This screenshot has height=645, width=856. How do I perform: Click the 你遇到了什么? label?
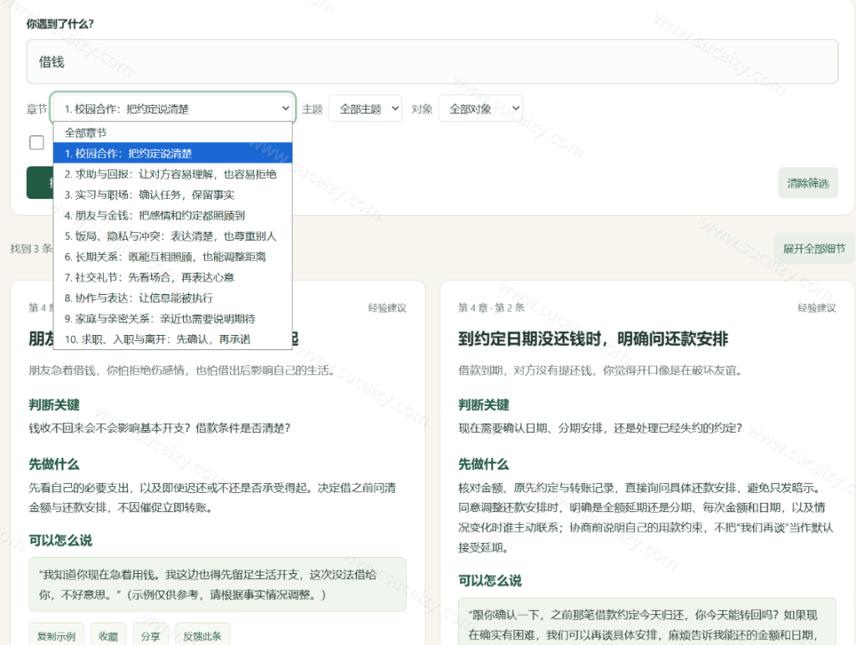(x=60, y=24)
